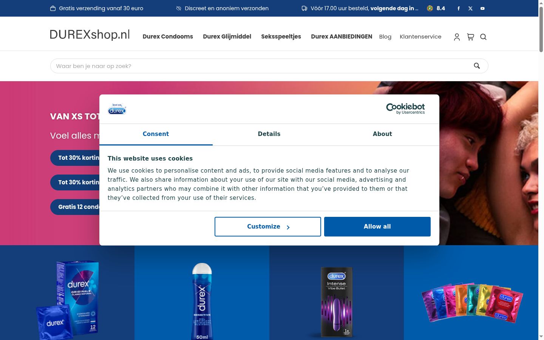The height and width of the screenshot is (340, 544).
Task: Click the Allow all cookies button
Action: (377, 227)
